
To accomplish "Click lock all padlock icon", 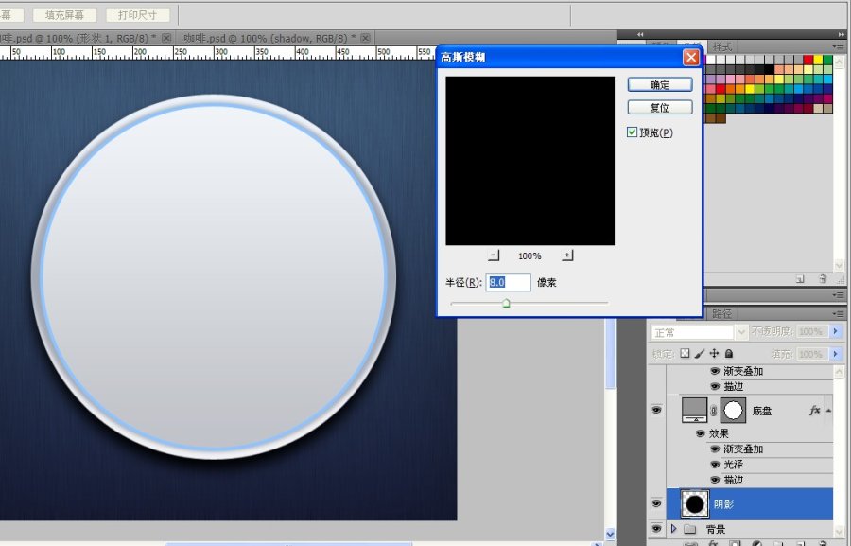I will click(729, 353).
